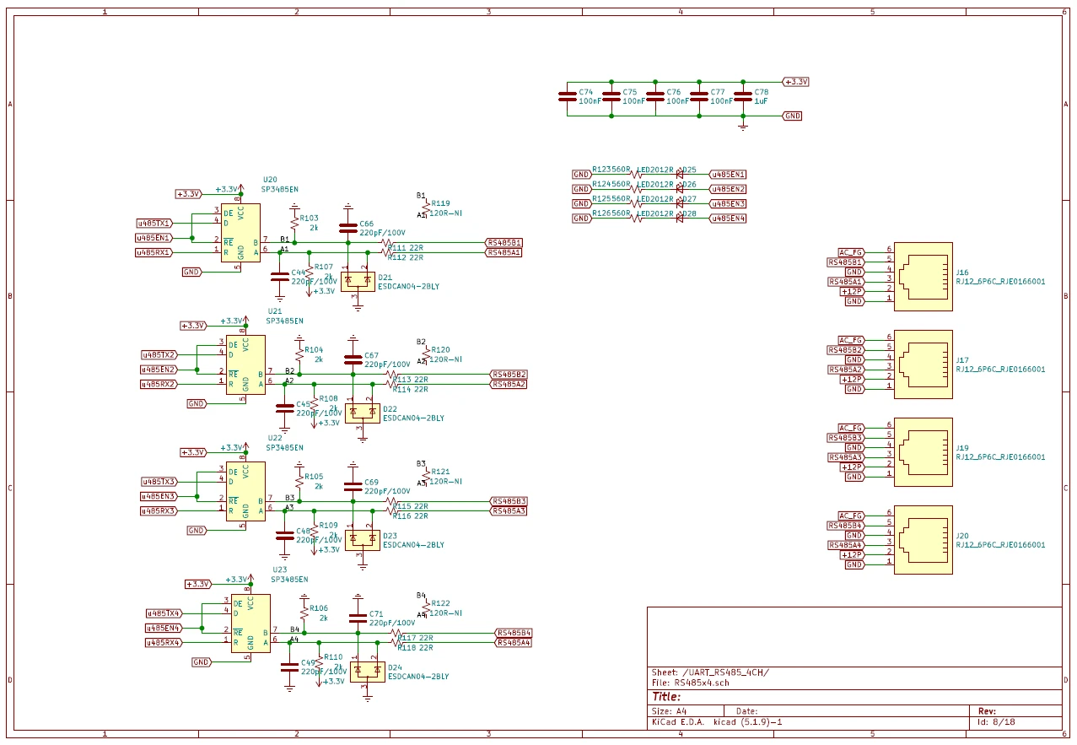Image resolution: width=1077 pixels, height=745 pixels.
Task: Select the R106 2k resistor symbol
Action: [x=304, y=613]
